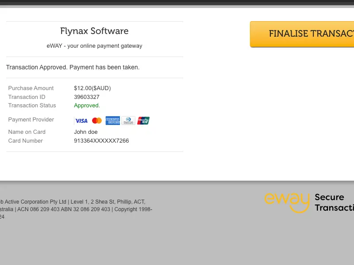Click the Flynax Software heading

(x=94, y=31)
